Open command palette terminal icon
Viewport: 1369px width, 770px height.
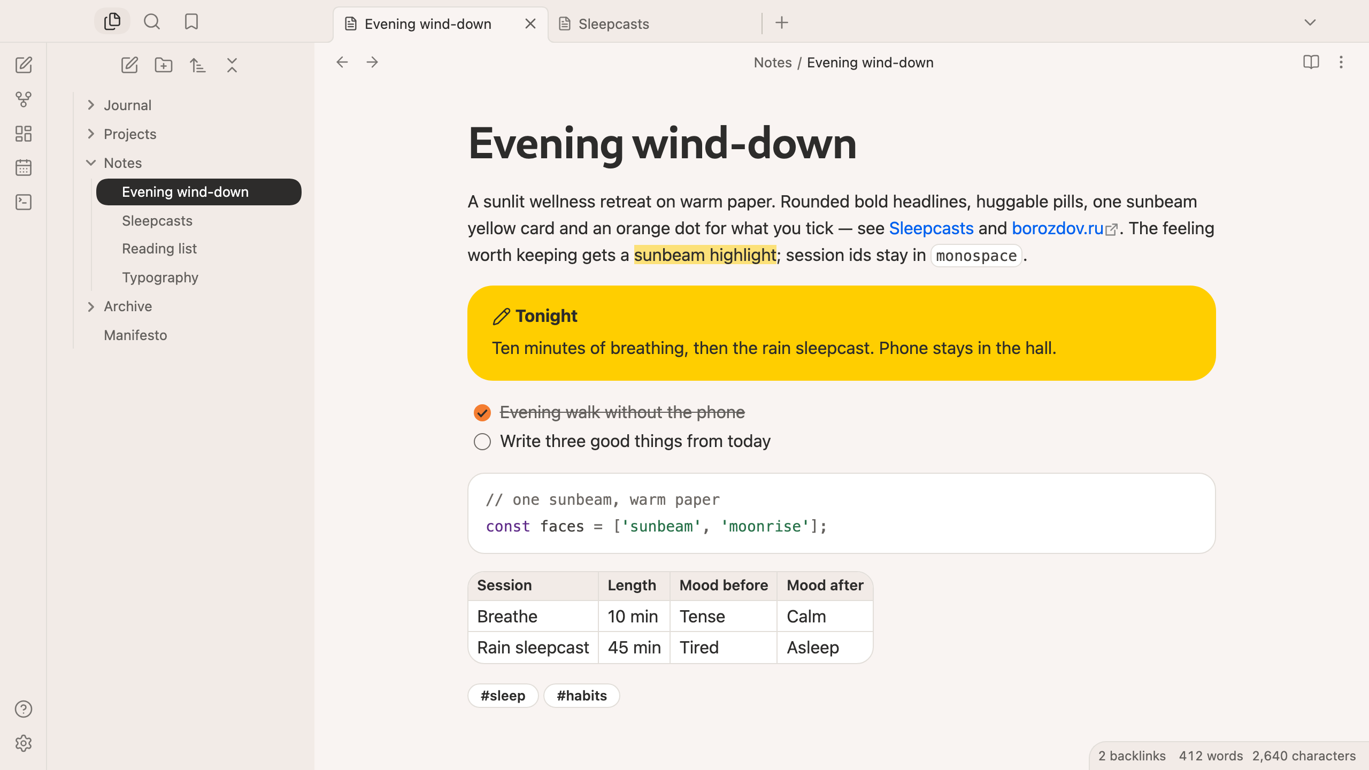[24, 202]
